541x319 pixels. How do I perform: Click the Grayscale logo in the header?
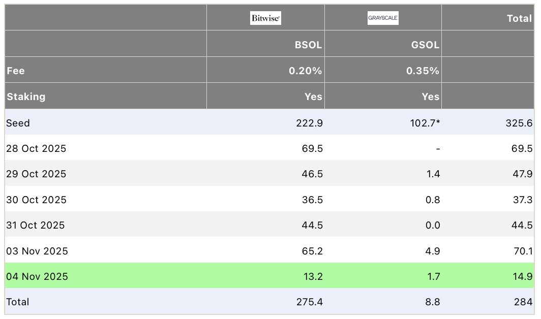(x=382, y=18)
